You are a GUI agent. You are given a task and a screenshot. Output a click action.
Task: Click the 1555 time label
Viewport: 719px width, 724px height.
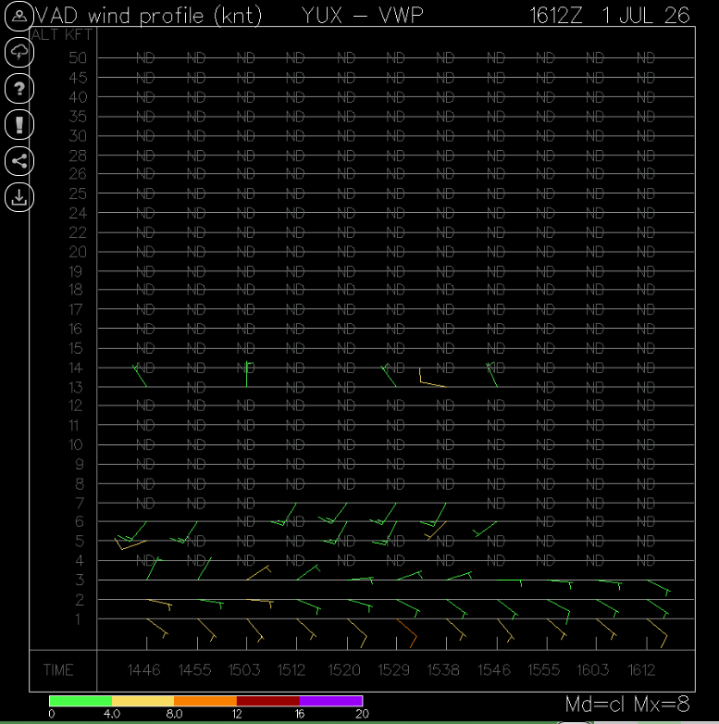click(543, 670)
